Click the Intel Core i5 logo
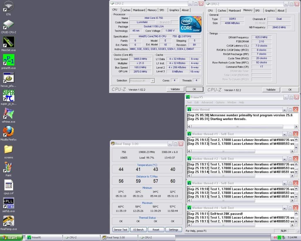 [x=190, y=24]
